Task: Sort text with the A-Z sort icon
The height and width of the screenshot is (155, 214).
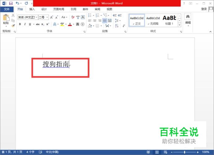Action: (x=117, y=26)
